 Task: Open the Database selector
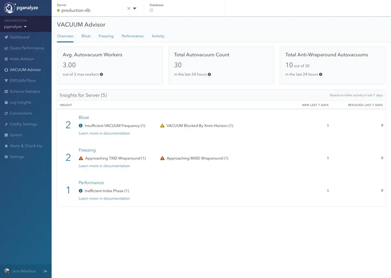pos(185,8)
